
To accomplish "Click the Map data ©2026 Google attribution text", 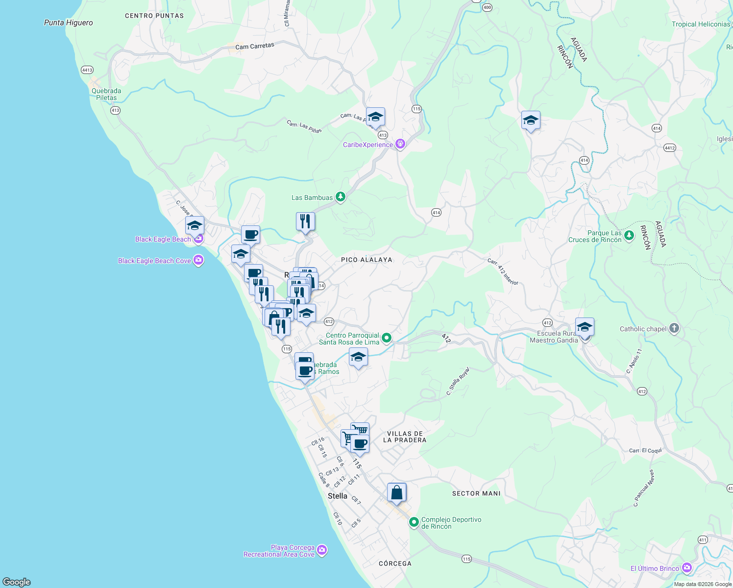I will click(702, 584).
